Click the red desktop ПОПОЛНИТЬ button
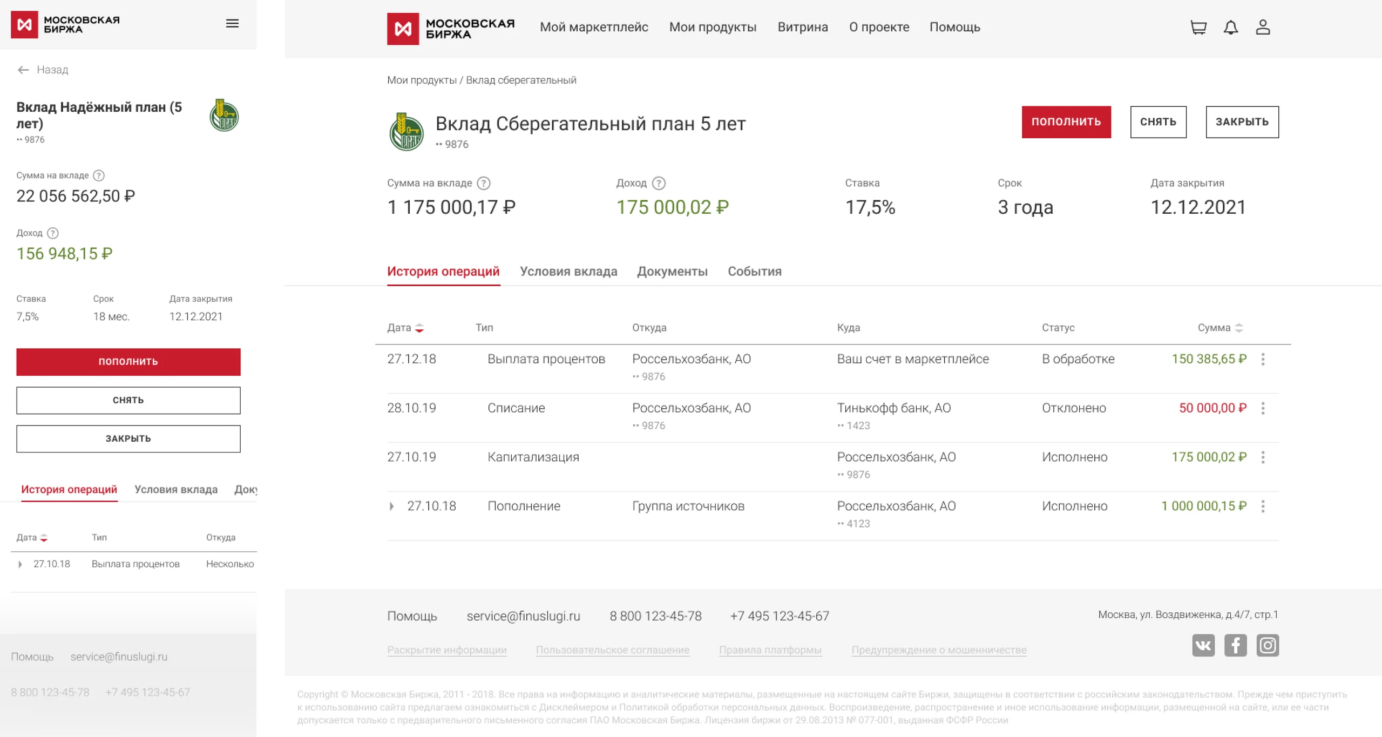This screenshot has height=737, width=1382. point(1066,122)
